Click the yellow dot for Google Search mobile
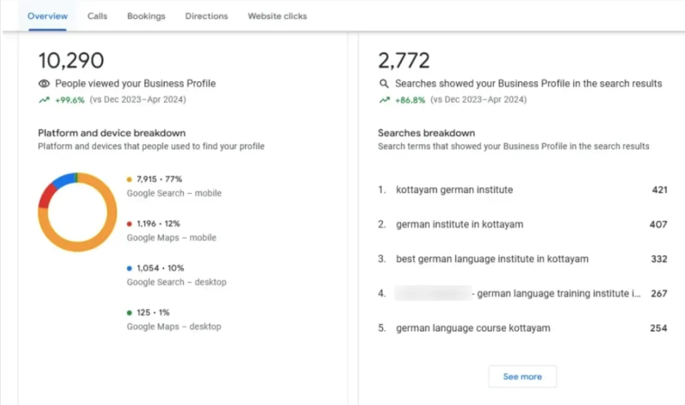685x405 pixels. 130,179
